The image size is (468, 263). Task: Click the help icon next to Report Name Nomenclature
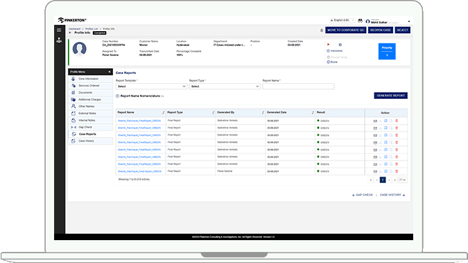click(117, 96)
